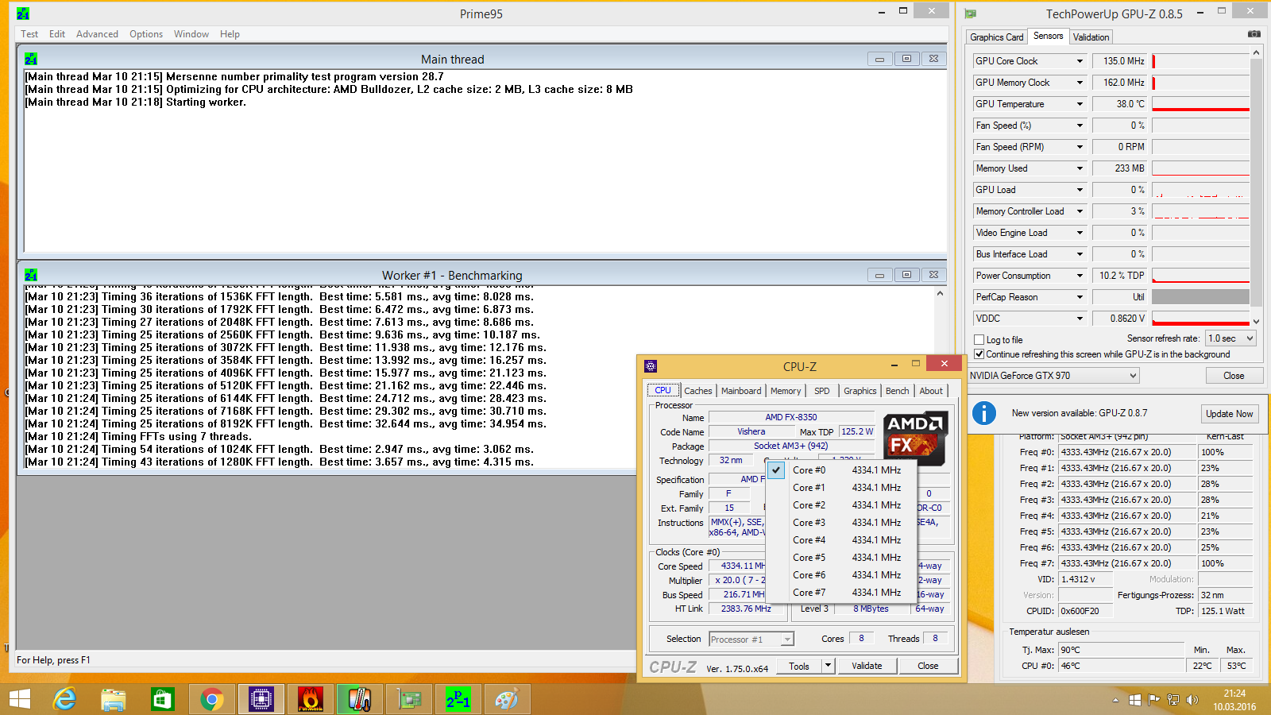Image resolution: width=1271 pixels, height=715 pixels.
Task: Open the Prime95 Test menu
Action: coord(29,34)
